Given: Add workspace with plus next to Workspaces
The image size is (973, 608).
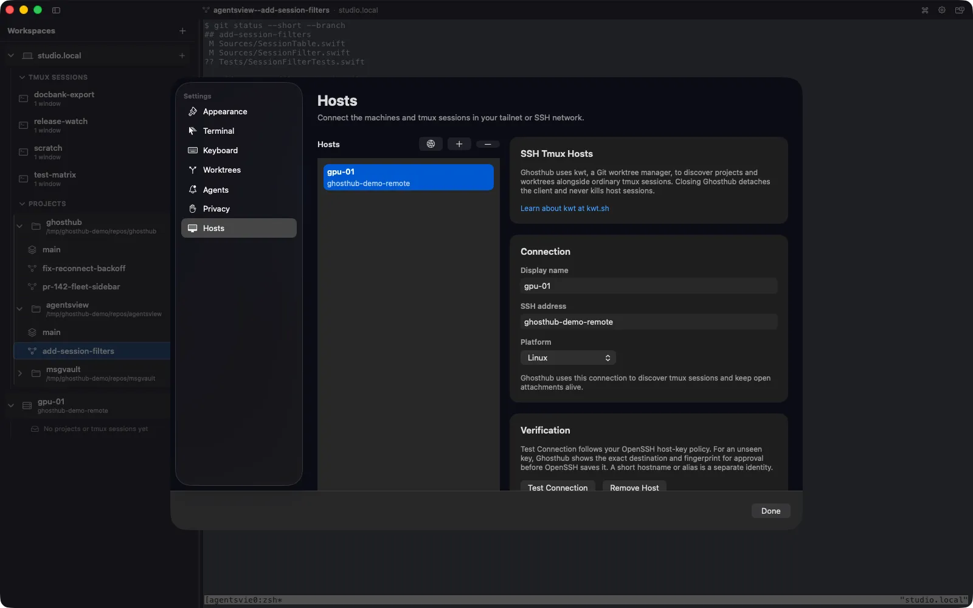Looking at the screenshot, I should 182,30.
